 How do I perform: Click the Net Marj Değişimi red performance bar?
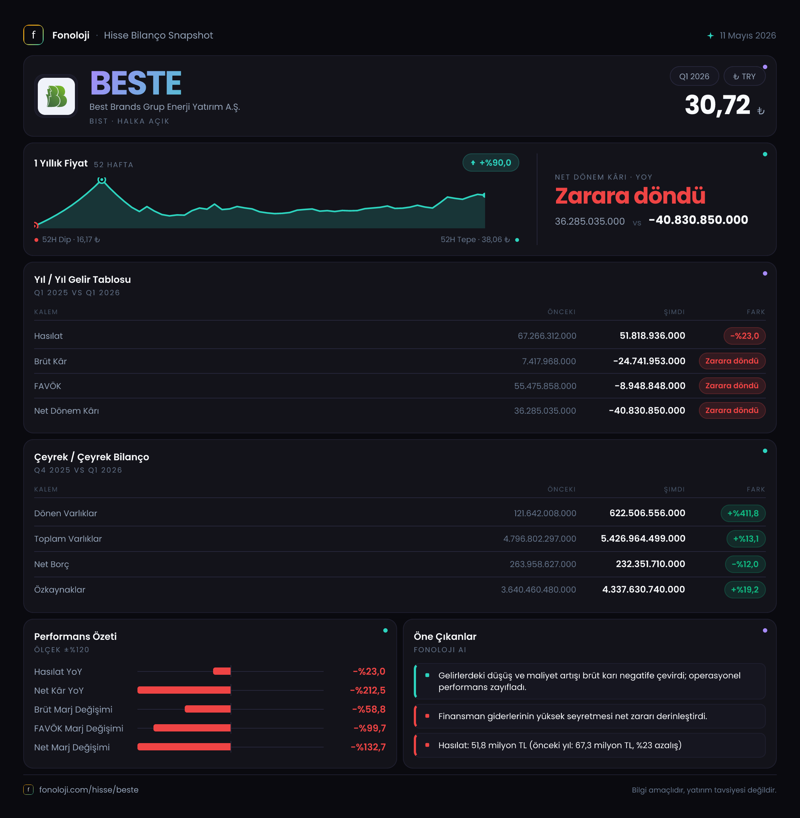point(184,747)
